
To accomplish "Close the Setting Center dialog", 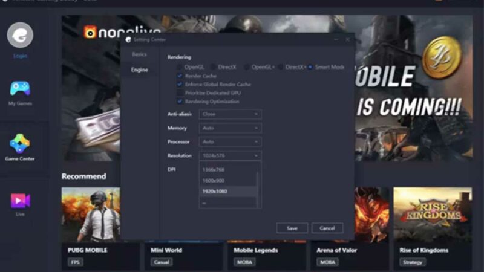I will click(x=347, y=39).
